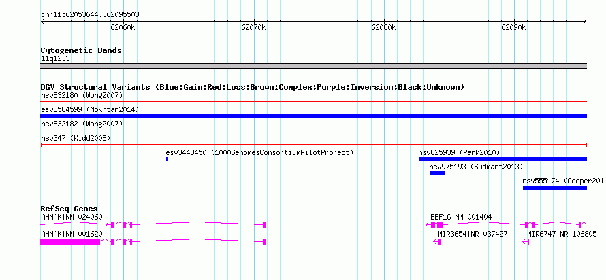
Task: Click the RefSeq Genes track title
Action: click(x=69, y=209)
